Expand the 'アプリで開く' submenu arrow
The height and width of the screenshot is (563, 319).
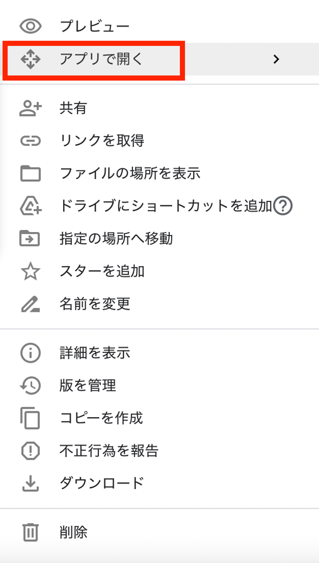coord(276,59)
